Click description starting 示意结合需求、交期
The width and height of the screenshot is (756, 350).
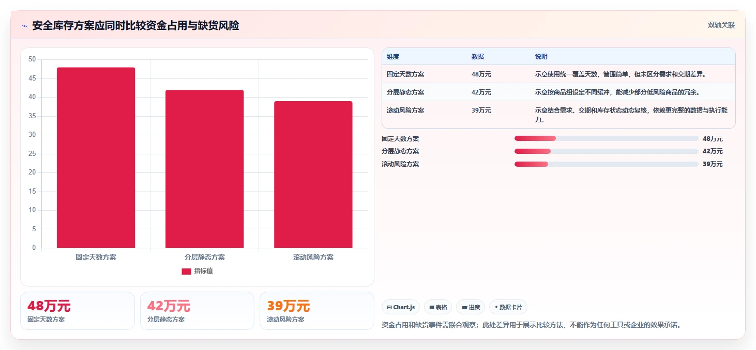tap(632, 115)
